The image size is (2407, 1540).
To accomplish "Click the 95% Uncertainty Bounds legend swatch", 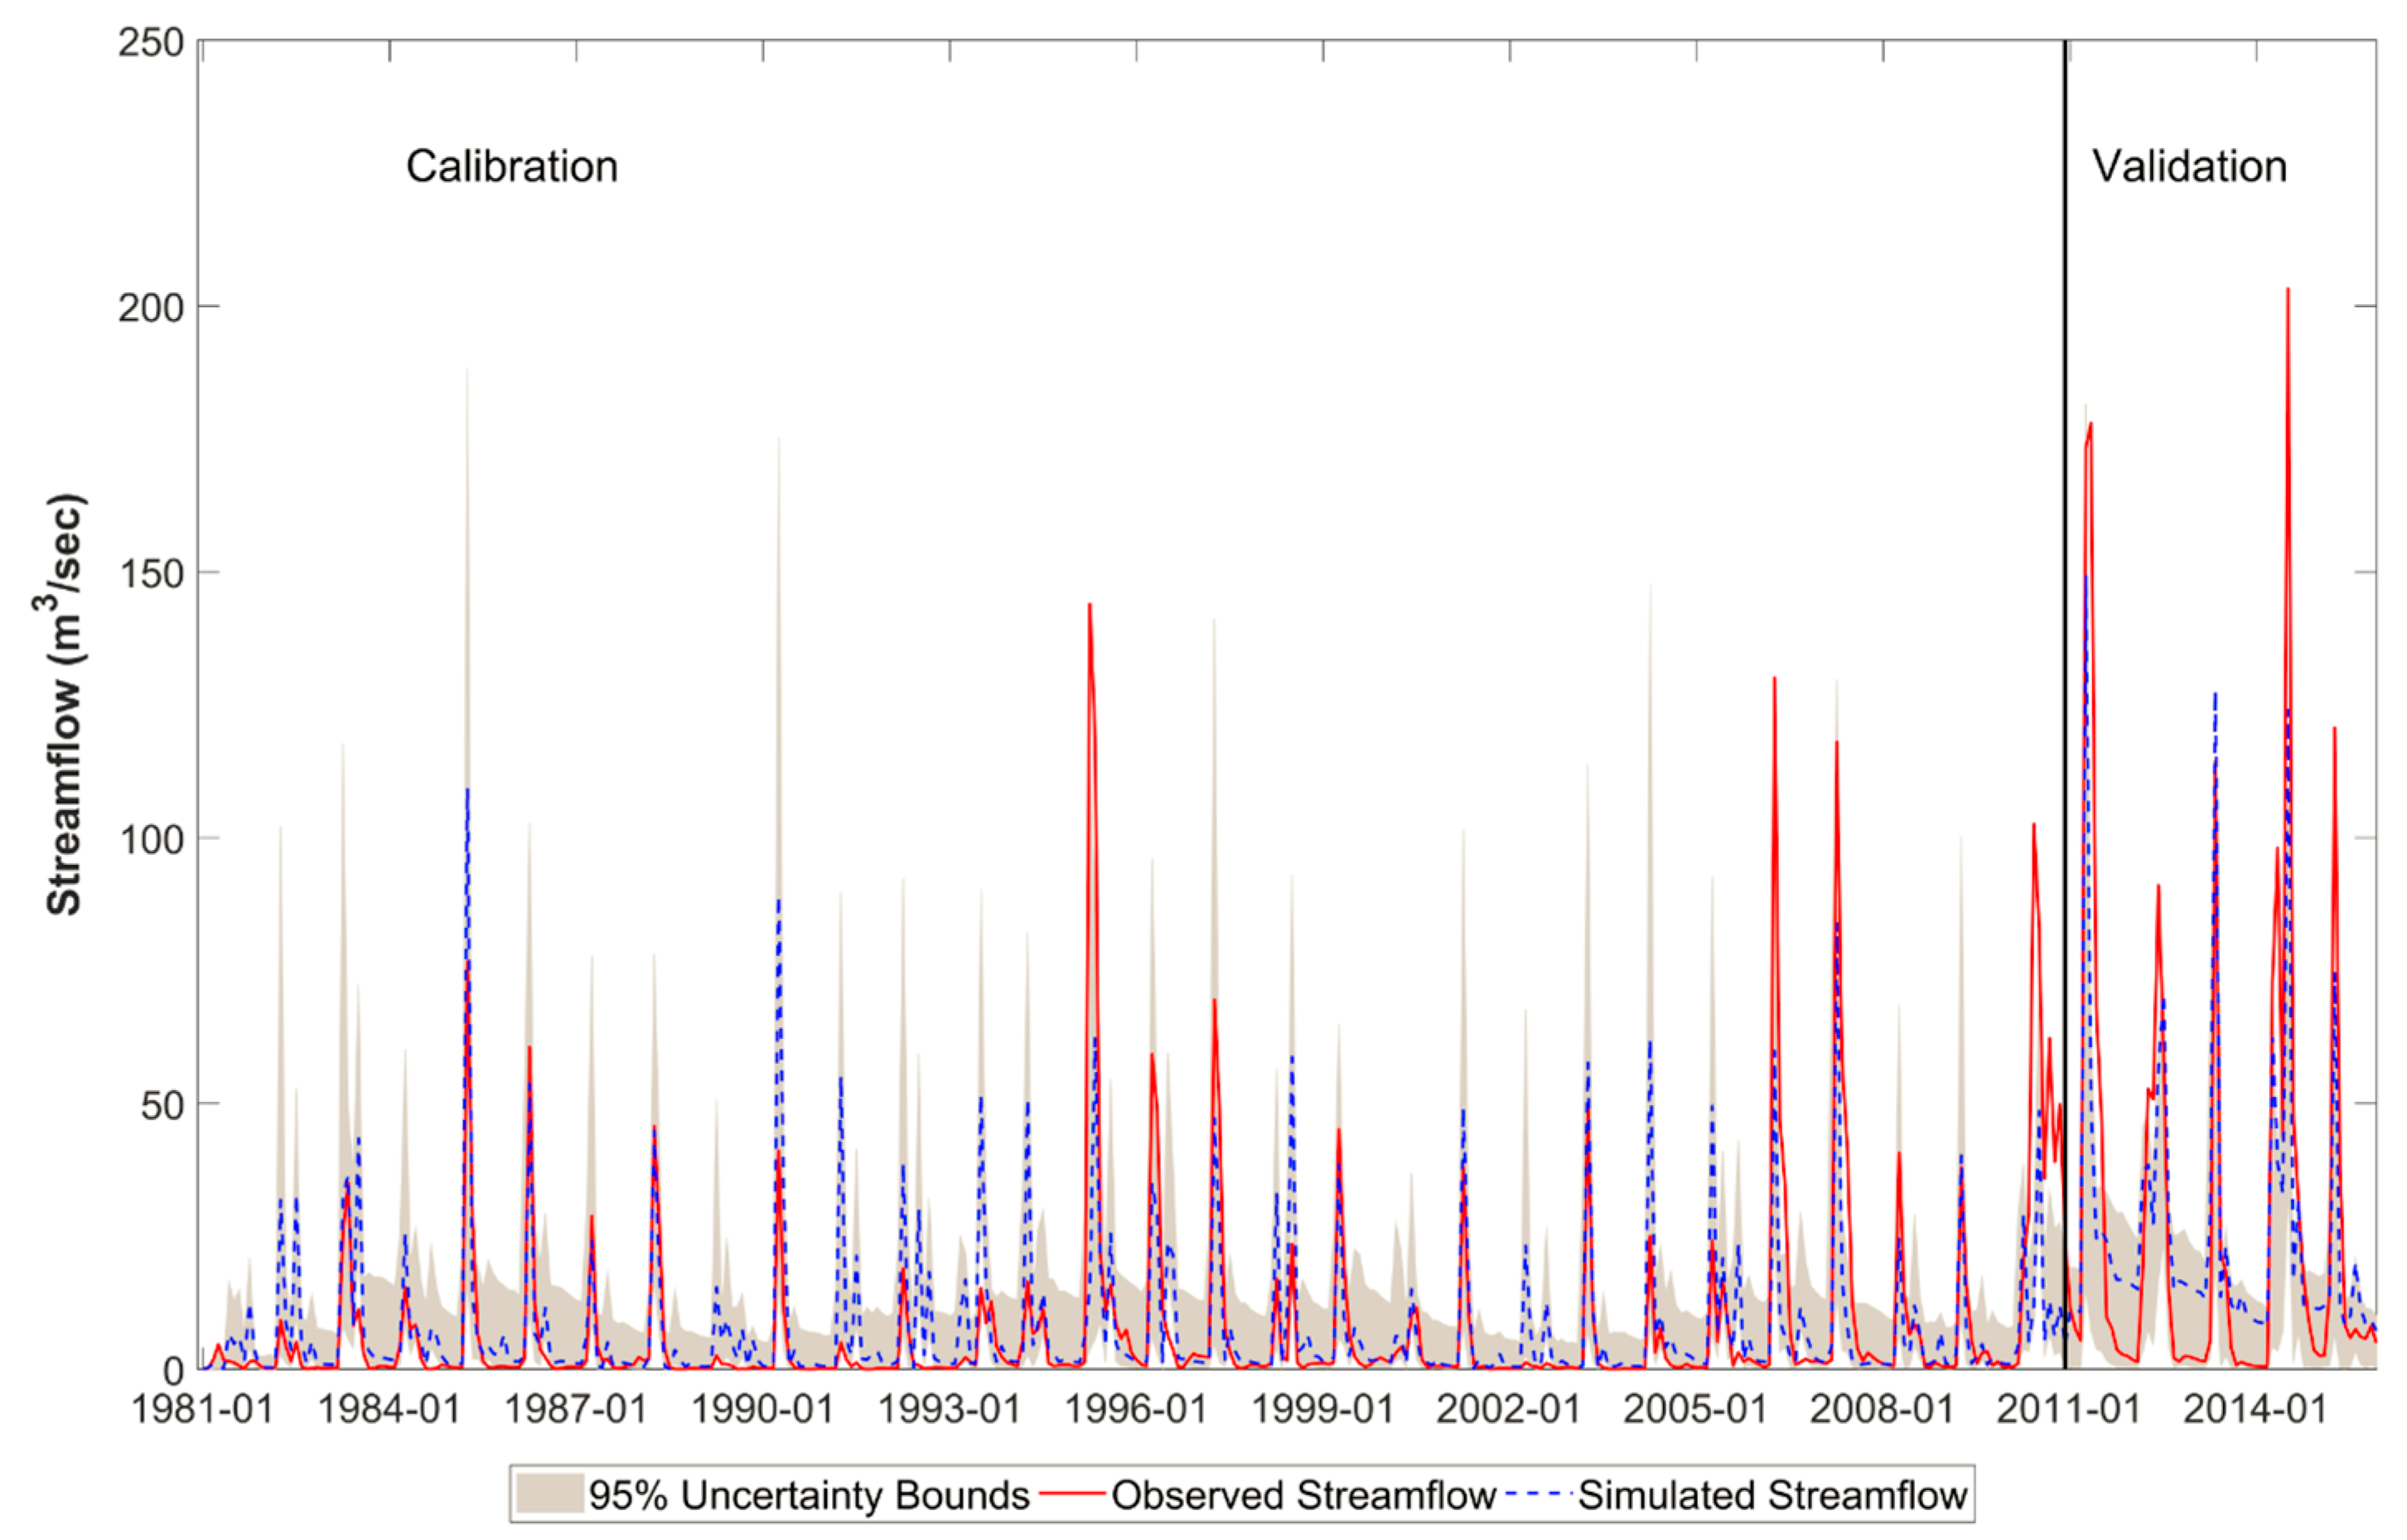I will click(549, 1495).
